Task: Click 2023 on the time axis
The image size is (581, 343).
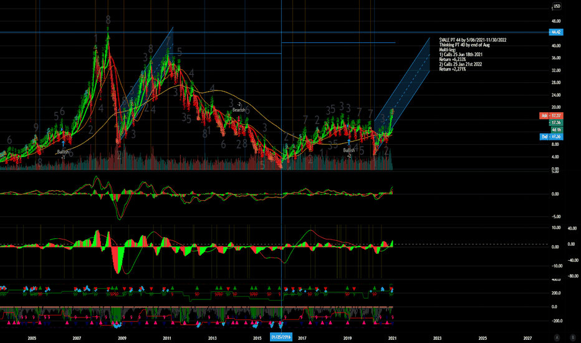Action: 437,338
